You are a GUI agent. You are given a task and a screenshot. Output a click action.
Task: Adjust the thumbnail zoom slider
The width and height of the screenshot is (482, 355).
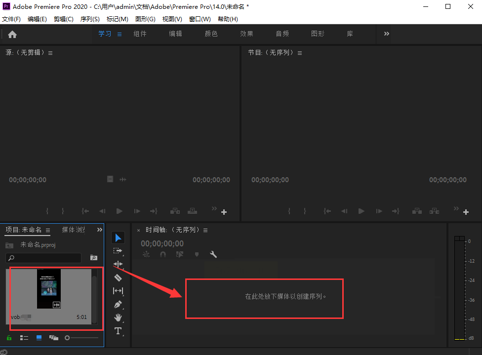[68, 338]
